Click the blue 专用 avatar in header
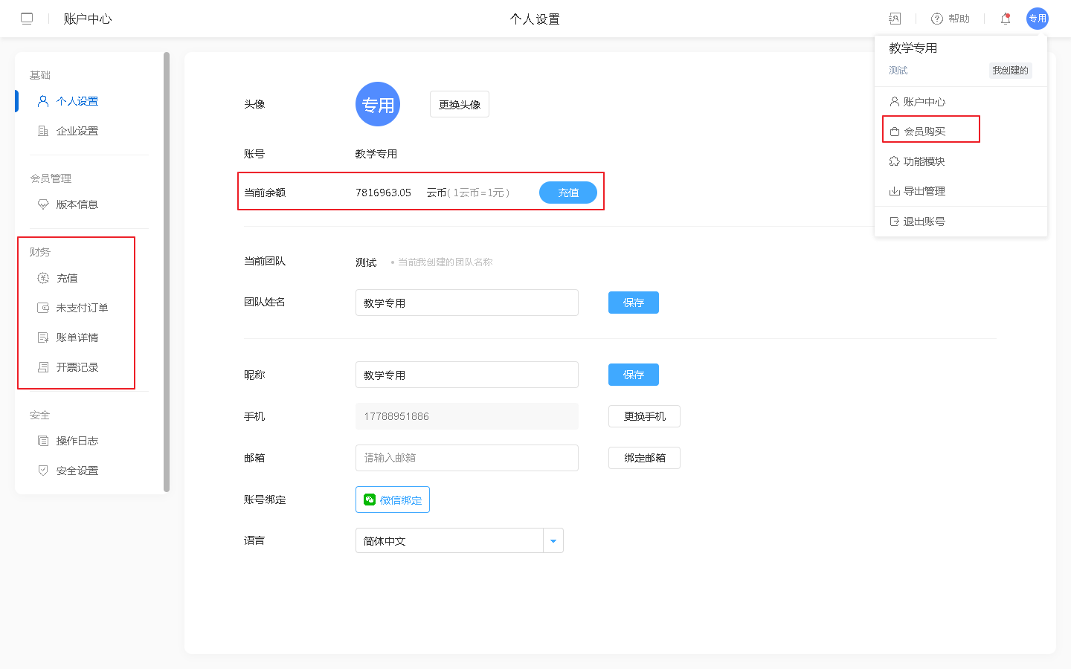This screenshot has height=669, width=1071. [1037, 19]
